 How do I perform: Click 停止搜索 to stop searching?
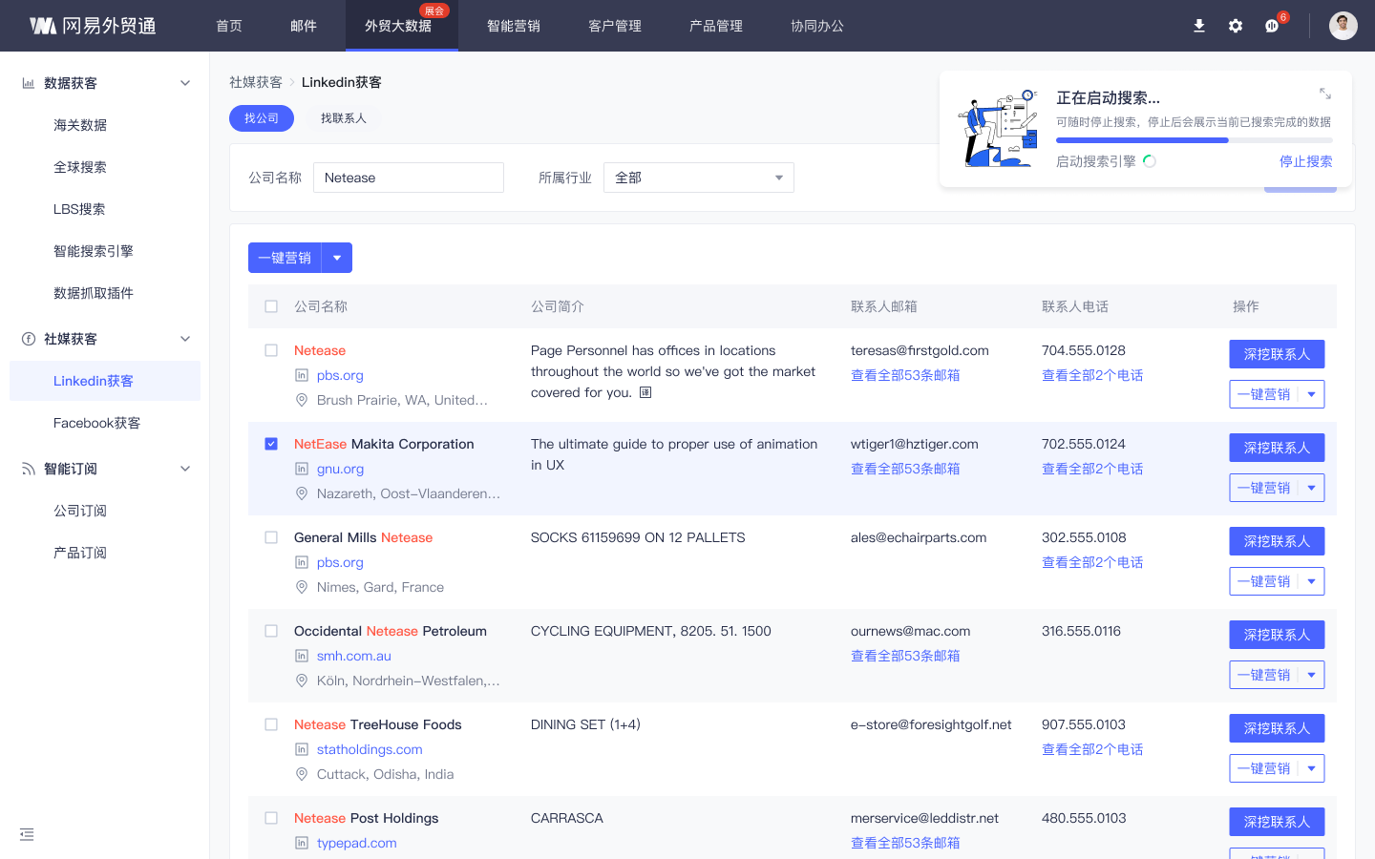pyautogui.click(x=1305, y=161)
